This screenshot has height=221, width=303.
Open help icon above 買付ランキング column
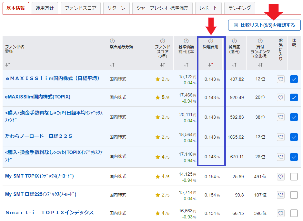[260, 41]
